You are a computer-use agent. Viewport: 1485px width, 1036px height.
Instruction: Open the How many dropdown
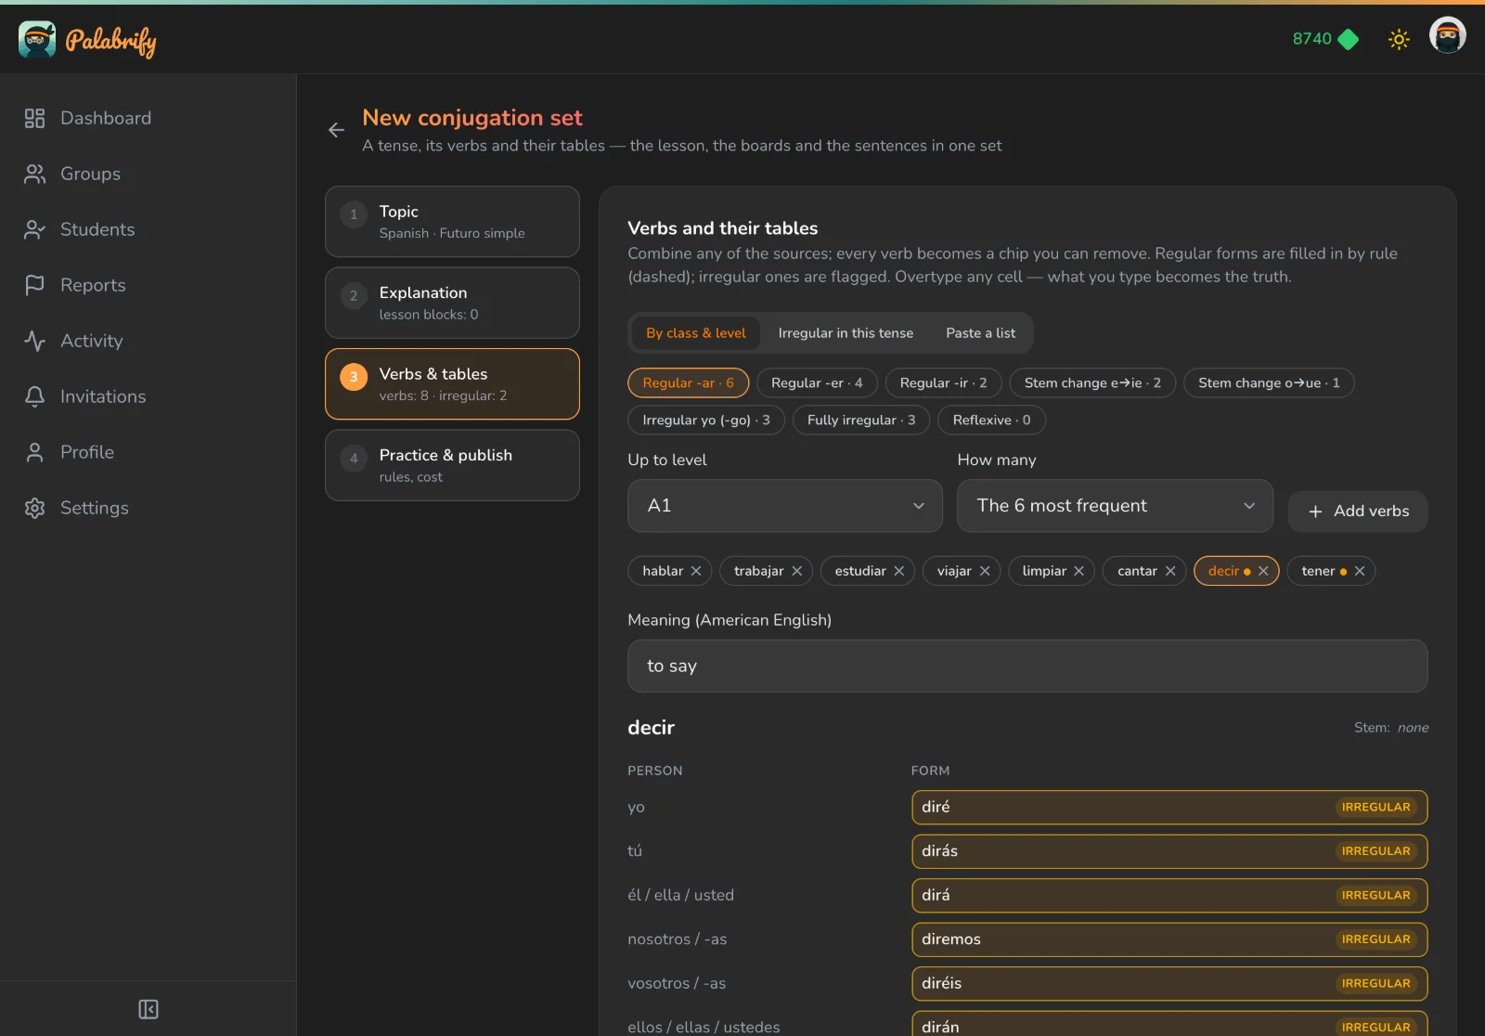click(x=1115, y=506)
